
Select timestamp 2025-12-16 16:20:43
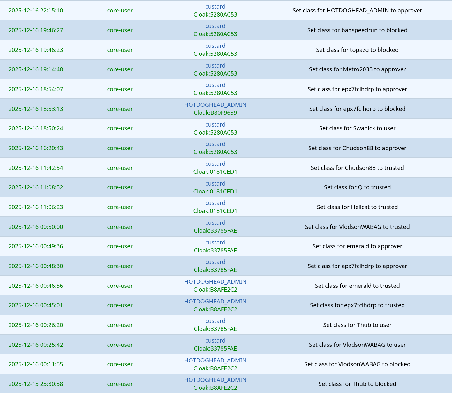(36, 148)
